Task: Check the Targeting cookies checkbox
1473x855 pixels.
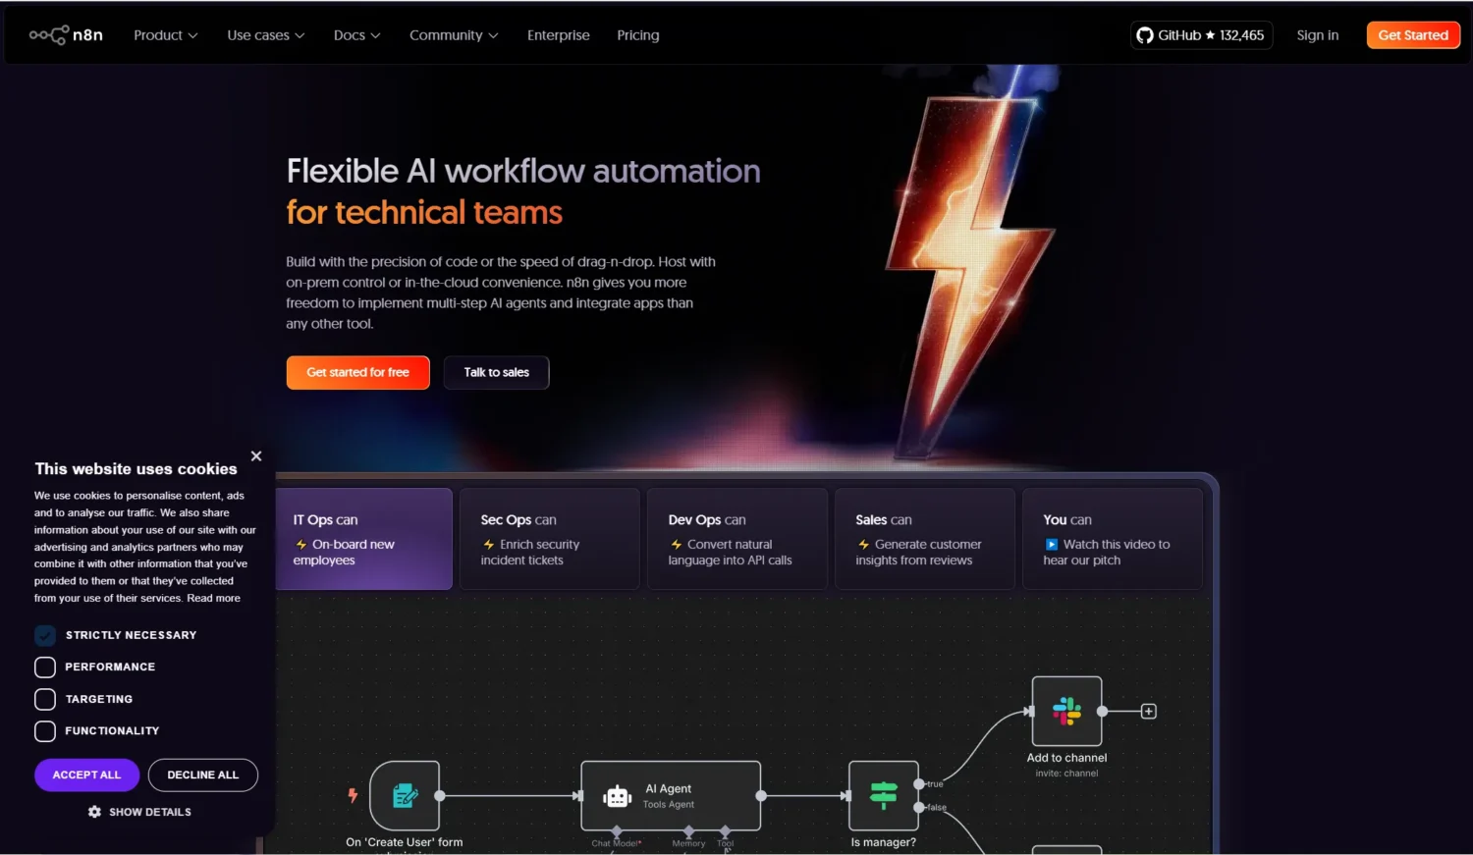Action: click(x=44, y=699)
